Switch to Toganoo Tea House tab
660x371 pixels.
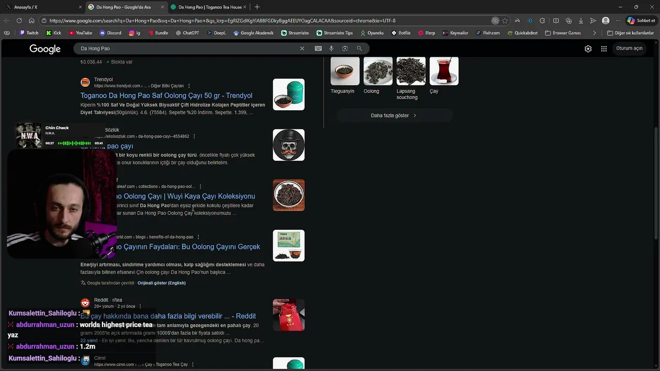(x=210, y=7)
